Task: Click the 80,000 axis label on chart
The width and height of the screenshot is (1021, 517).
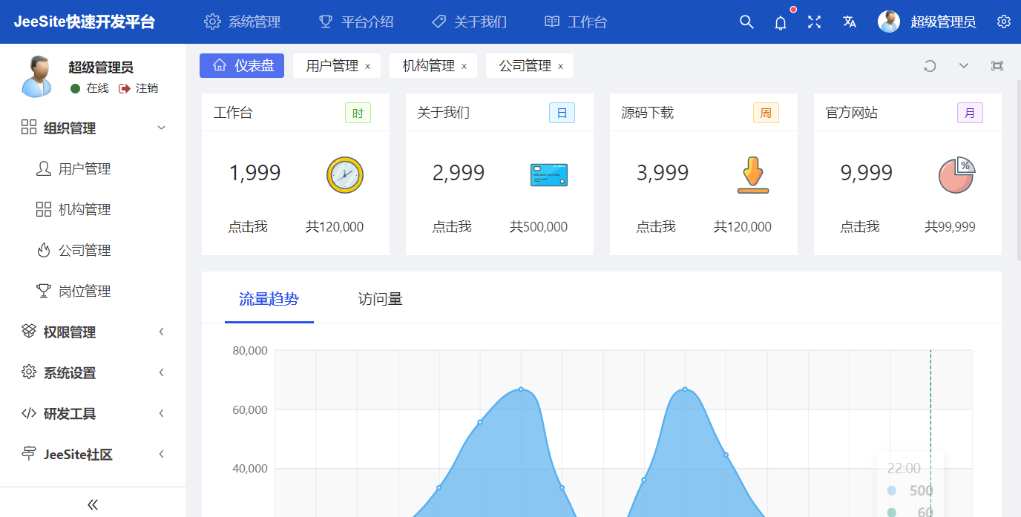Action: click(x=250, y=351)
